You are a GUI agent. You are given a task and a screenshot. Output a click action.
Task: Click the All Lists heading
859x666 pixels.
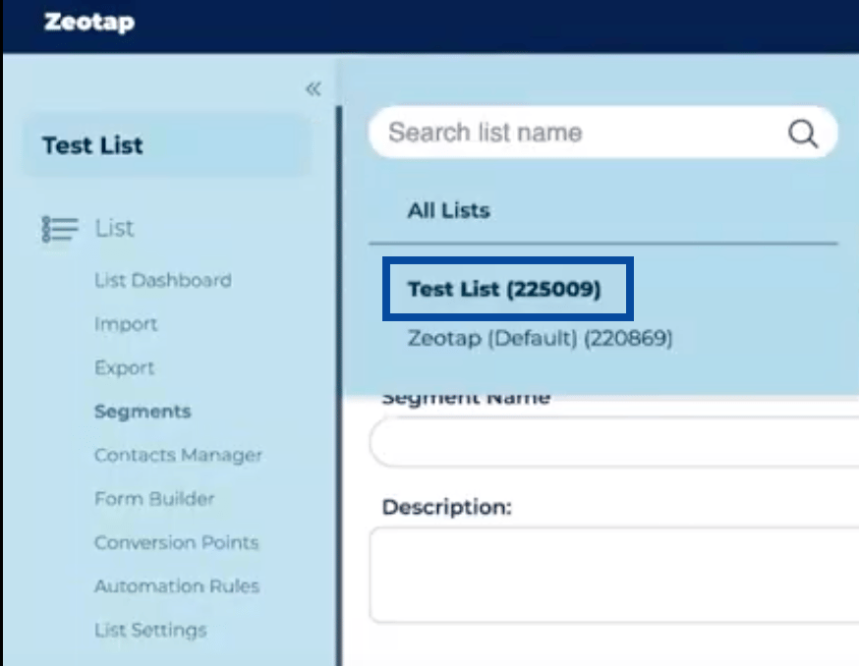(x=449, y=210)
